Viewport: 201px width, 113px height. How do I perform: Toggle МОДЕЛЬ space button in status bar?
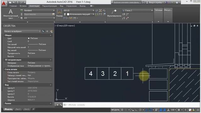(115, 110)
